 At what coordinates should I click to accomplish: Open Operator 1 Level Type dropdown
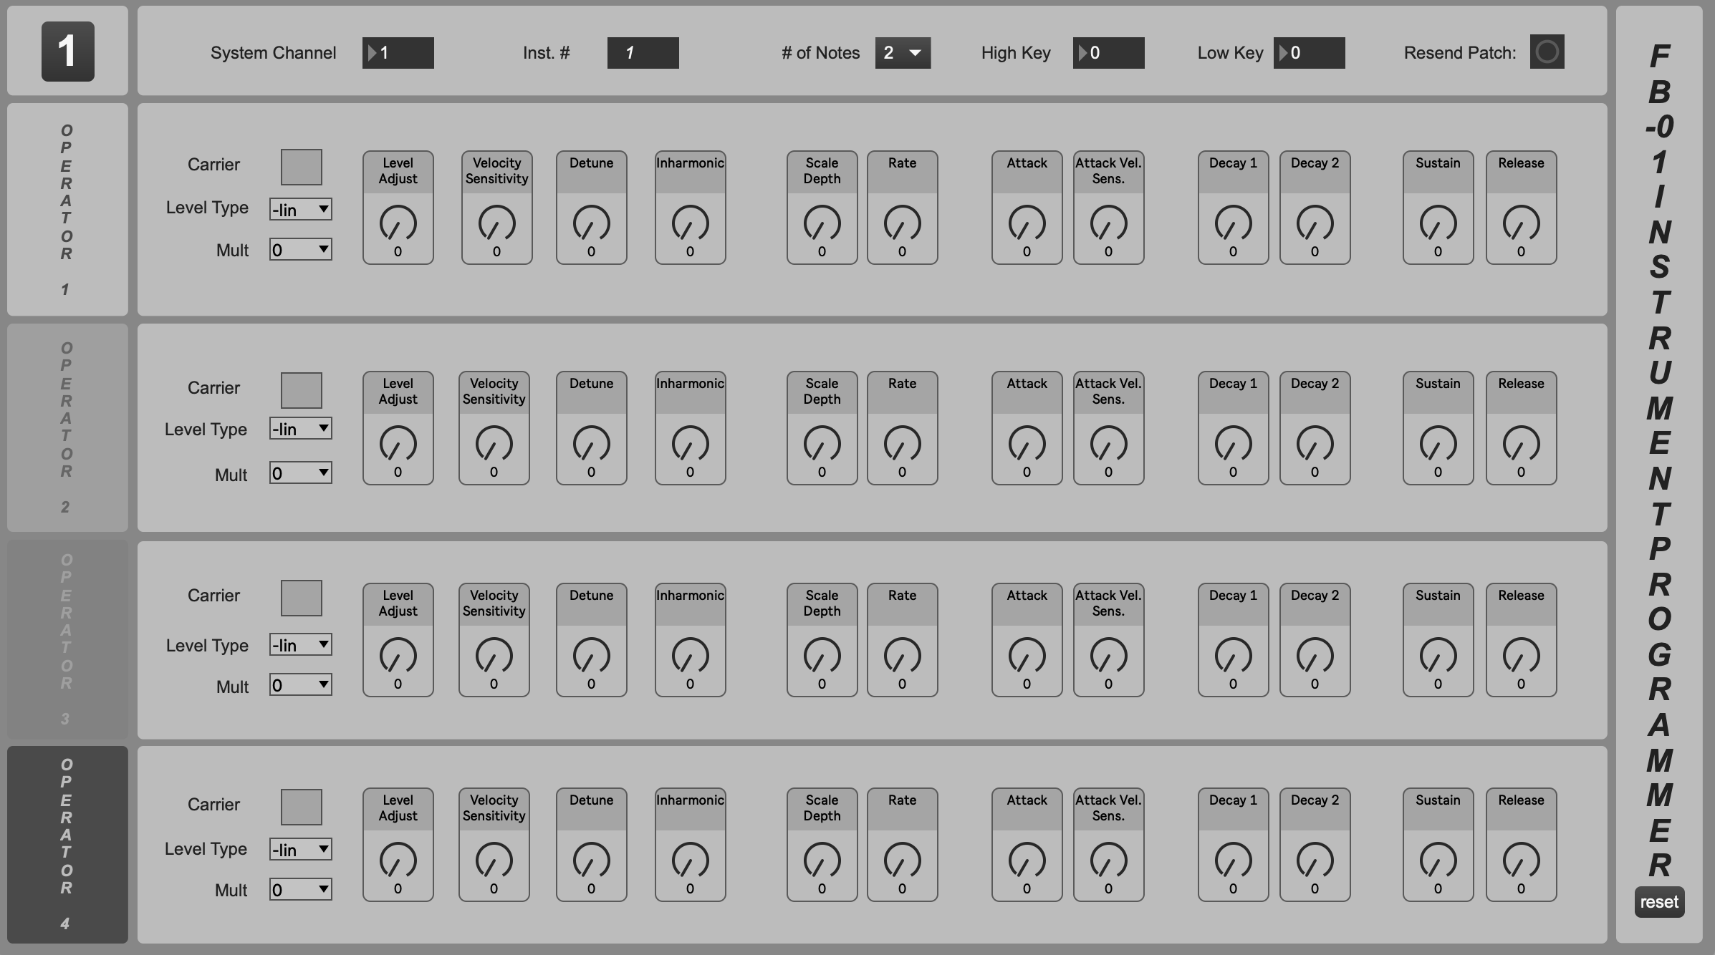point(301,210)
